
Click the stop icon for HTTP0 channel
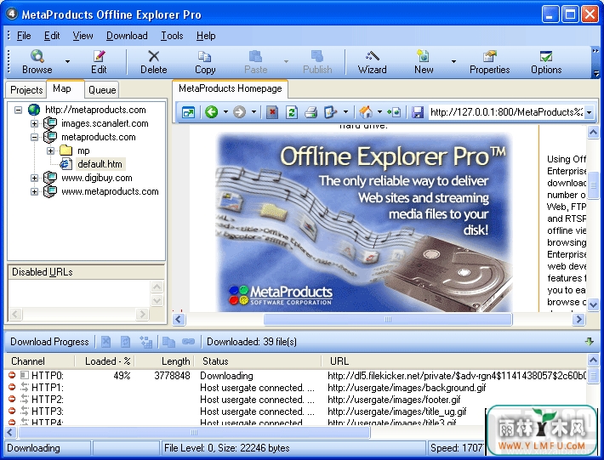12,375
